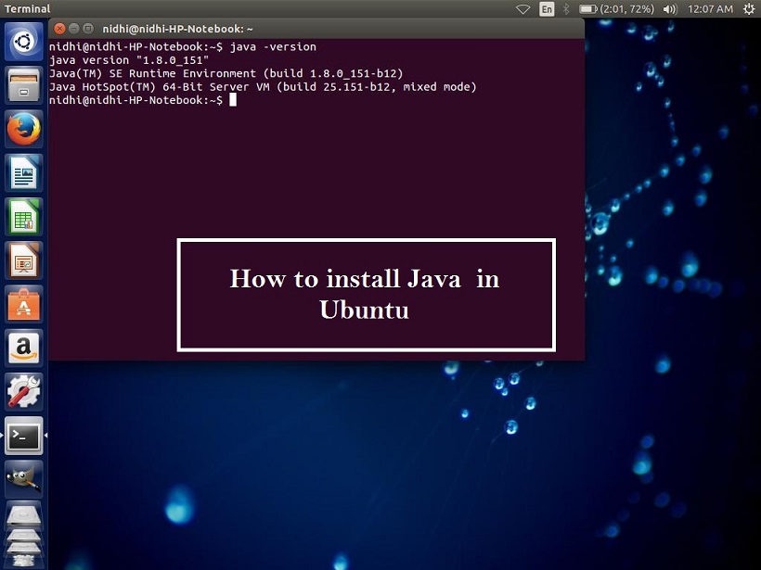Open the network indicator dropdown
The width and height of the screenshot is (761, 570).
tap(522, 8)
